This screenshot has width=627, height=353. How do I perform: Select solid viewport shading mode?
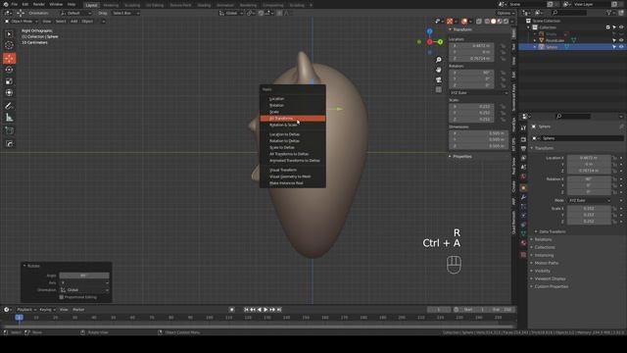click(x=493, y=22)
